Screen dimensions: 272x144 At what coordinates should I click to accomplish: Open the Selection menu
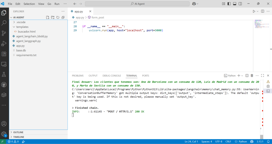pyautogui.click(x=29, y=4)
